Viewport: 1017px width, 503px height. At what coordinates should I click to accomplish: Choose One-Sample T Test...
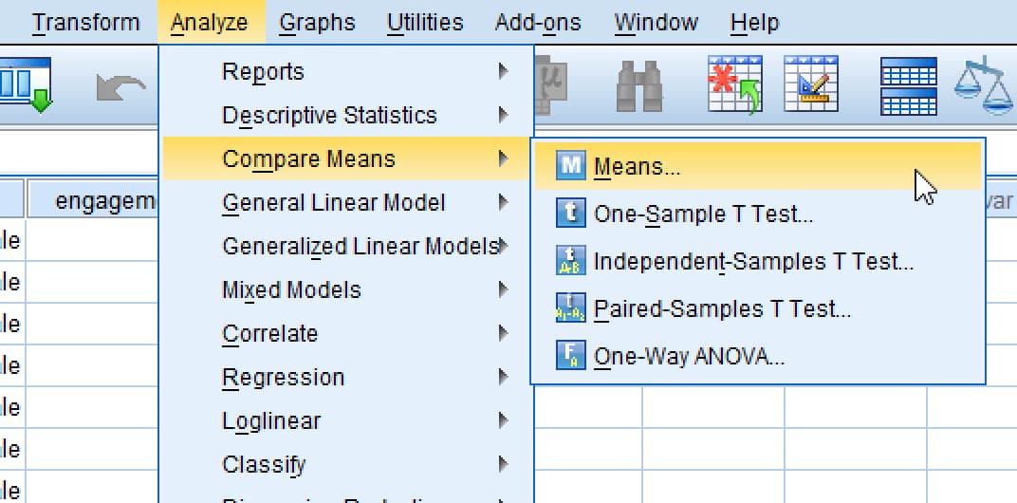pyautogui.click(x=758, y=214)
